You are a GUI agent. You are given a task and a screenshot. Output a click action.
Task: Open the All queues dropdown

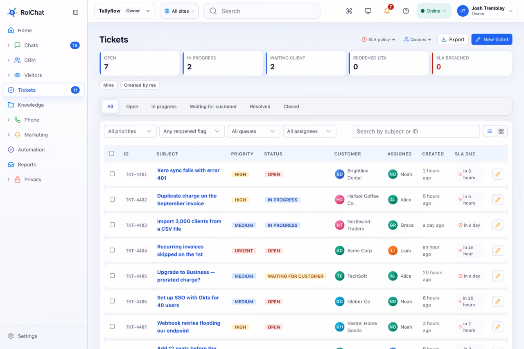[x=254, y=131]
